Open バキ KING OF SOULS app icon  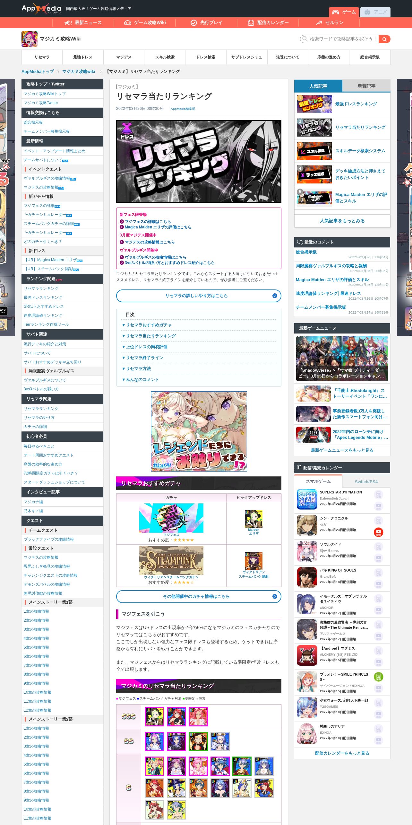307,577
